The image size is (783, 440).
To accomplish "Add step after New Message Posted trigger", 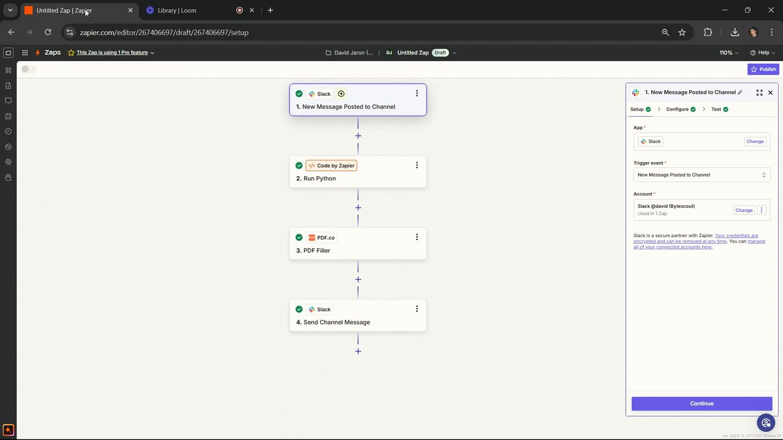I will point(358,136).
